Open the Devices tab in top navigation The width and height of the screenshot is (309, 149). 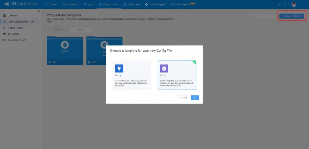coord(51,4)
